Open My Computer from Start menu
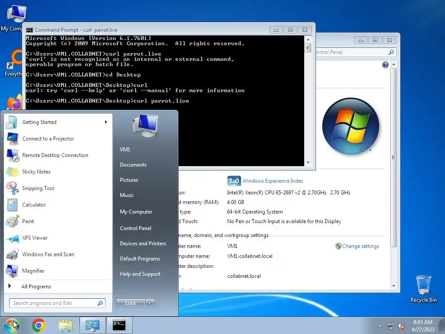445x334 pixels. coord(136,212)
